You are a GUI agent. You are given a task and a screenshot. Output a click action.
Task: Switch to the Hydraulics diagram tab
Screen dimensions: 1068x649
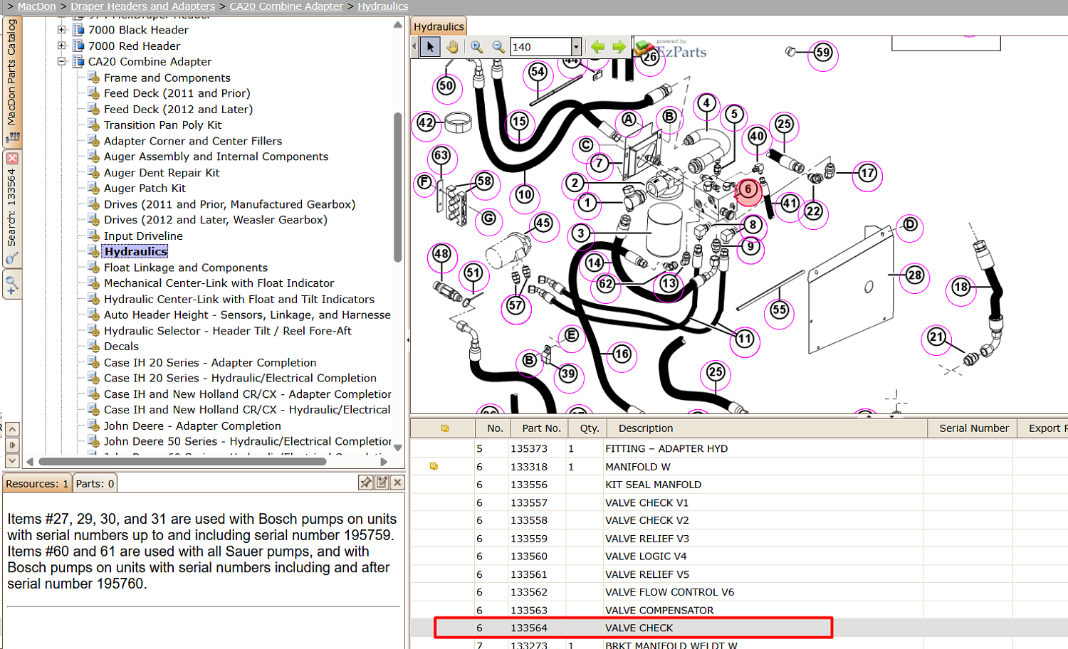pyautogui.click(x=439, y=26)
